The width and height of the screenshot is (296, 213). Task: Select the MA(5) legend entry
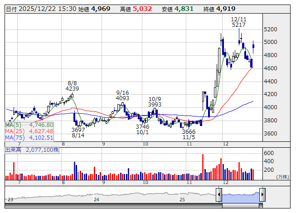coord(29,125)
